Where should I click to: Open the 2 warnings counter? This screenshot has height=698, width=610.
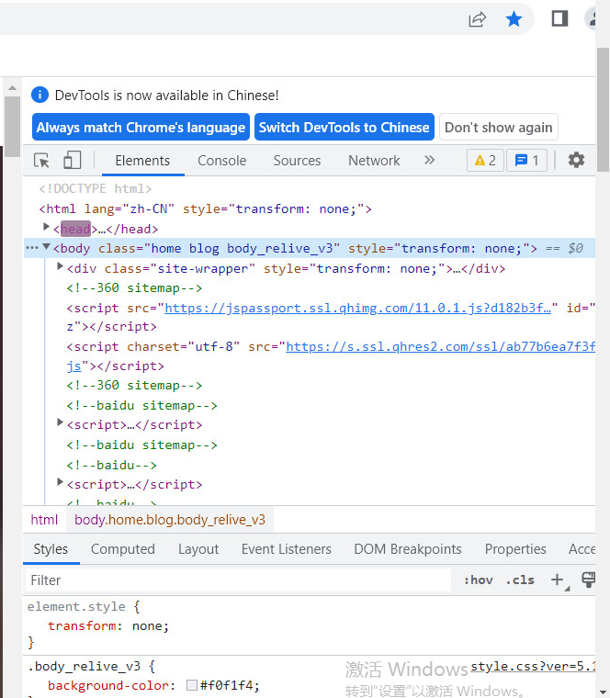(485, 160)
